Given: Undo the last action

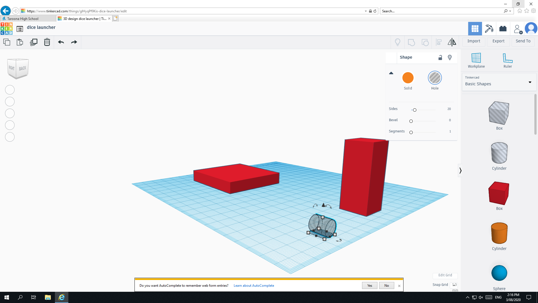Looking at the screenshot, I should point(61,42).
